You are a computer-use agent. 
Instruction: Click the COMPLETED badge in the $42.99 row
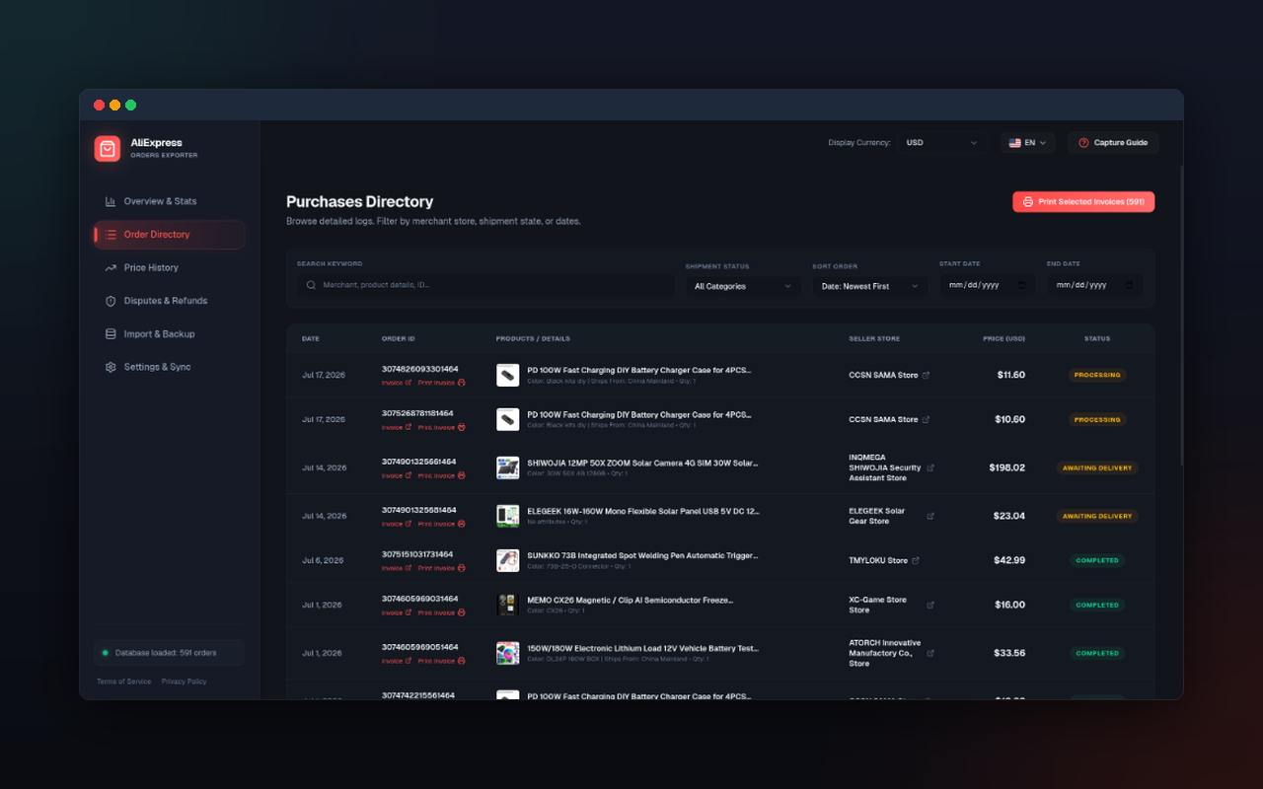click(x=1097, y=560)
